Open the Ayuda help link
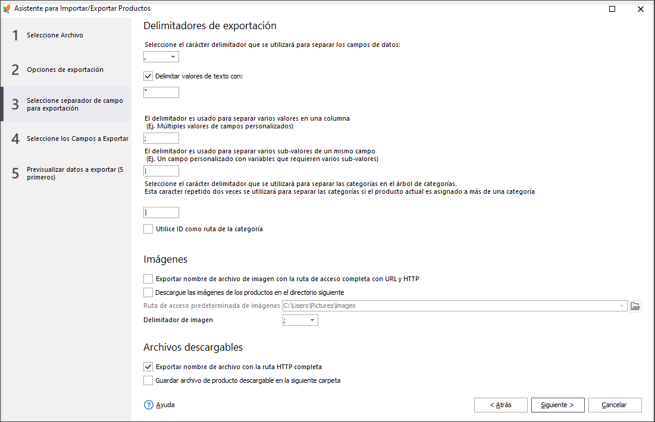Screen dimensions: 655x422 click(x=165, y=405)
